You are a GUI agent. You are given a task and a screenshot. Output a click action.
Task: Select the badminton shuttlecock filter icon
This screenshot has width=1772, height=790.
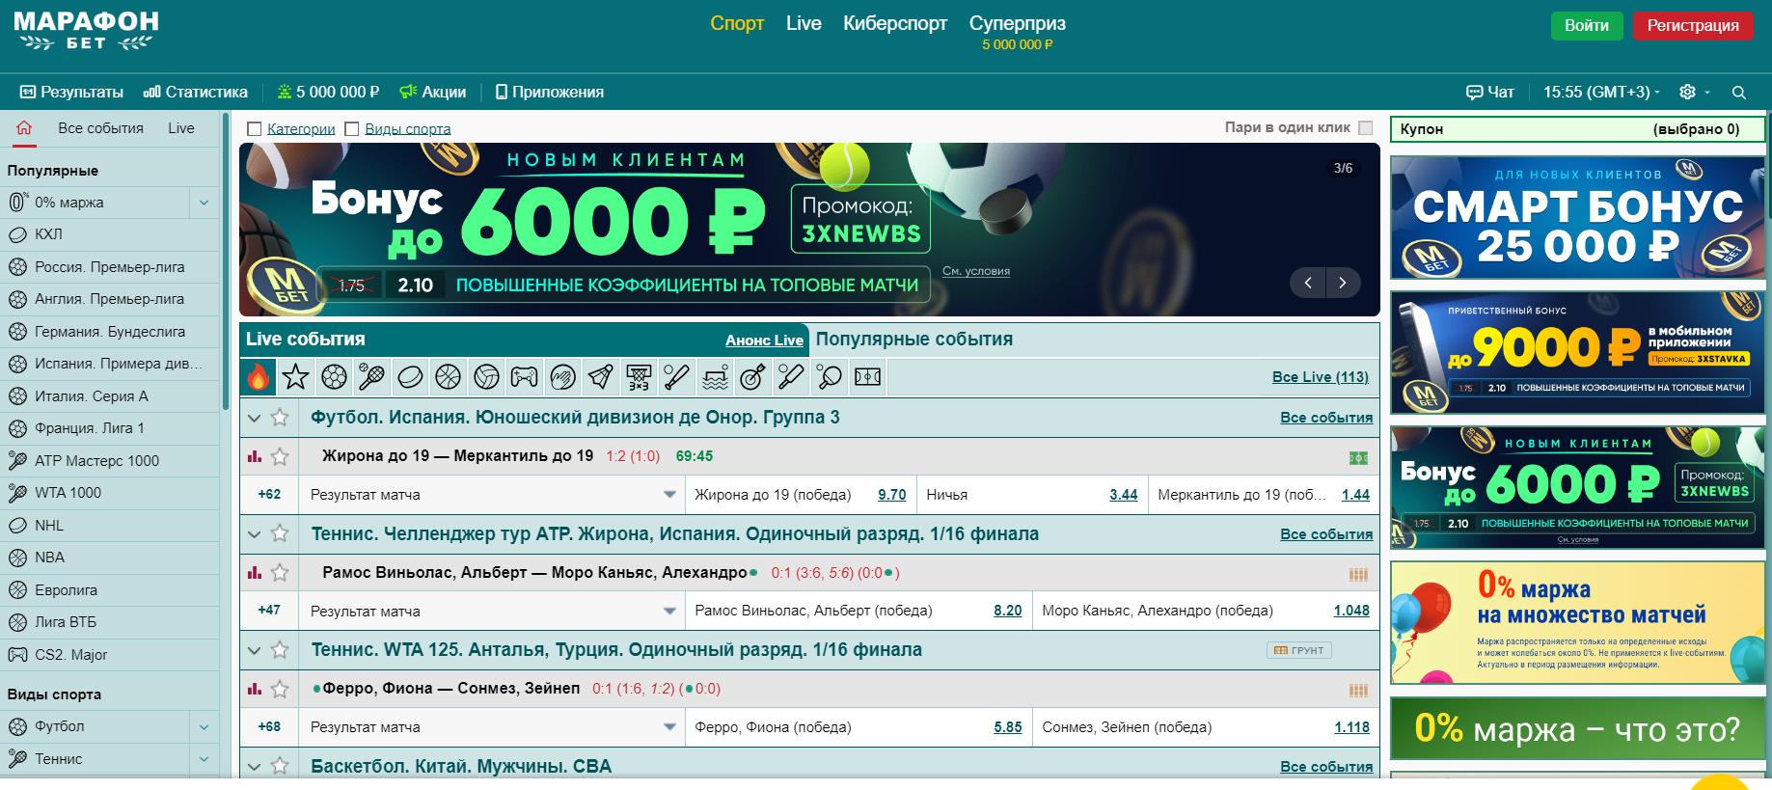coord(600,377)
